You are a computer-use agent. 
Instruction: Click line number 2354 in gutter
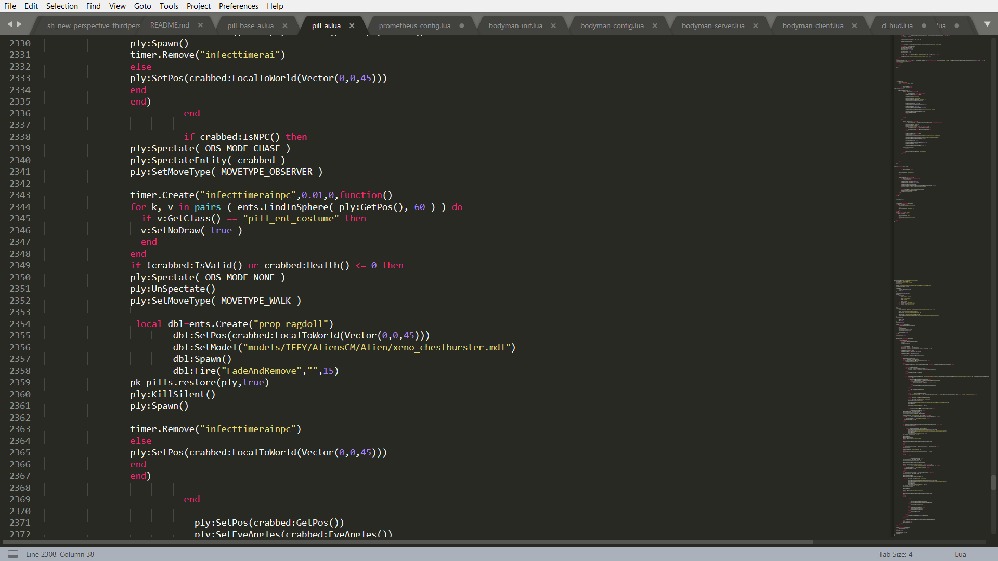tap(20, 324)
